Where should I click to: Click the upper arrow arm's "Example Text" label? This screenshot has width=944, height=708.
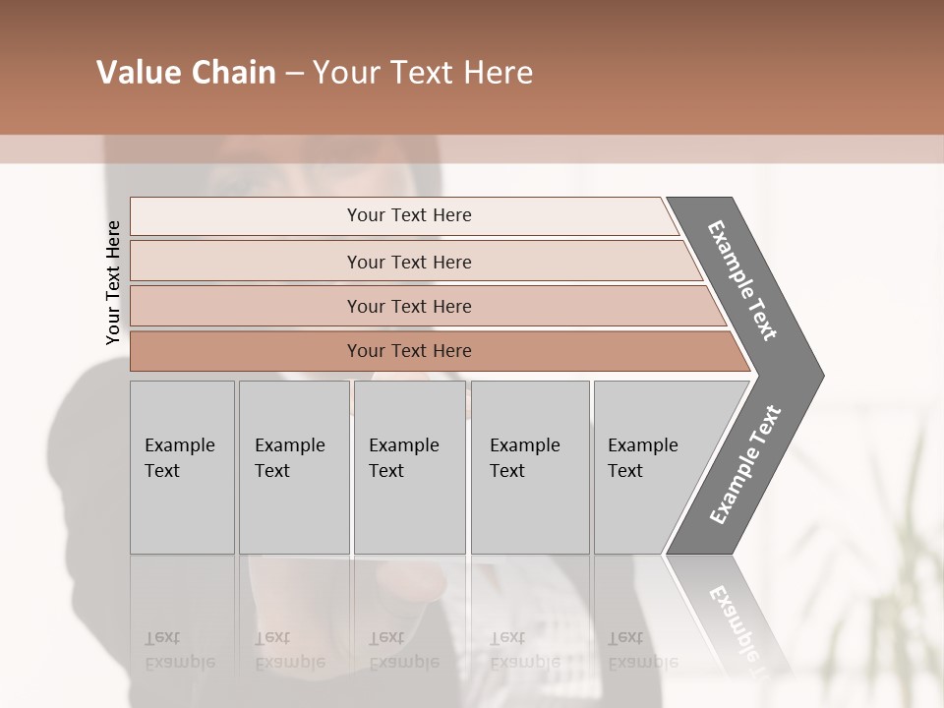[742, 280]
